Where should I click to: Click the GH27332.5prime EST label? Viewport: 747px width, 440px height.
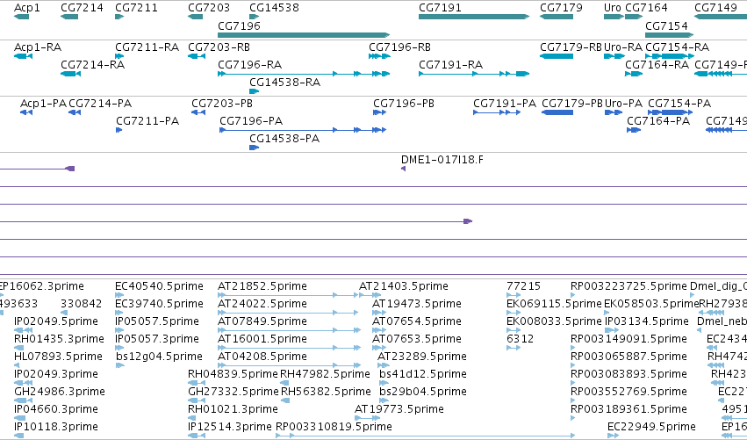233,392
